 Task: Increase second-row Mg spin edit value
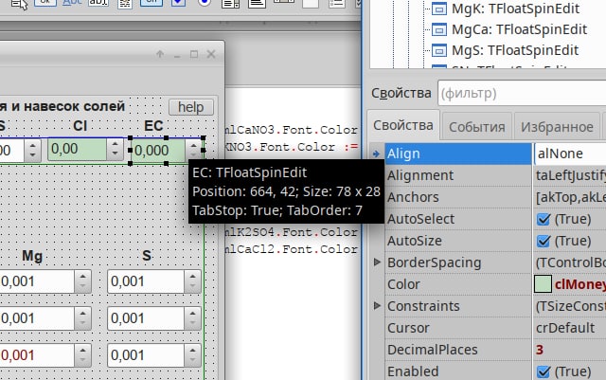point(82,313)
